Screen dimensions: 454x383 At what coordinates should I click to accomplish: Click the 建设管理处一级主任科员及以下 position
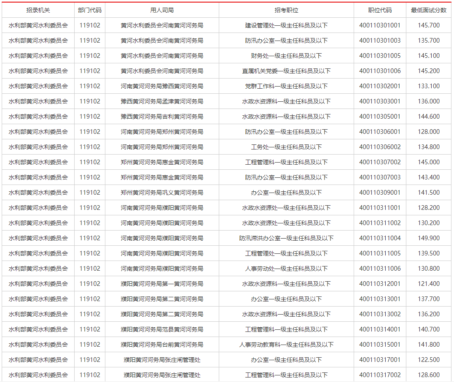[x=286, y=25]
